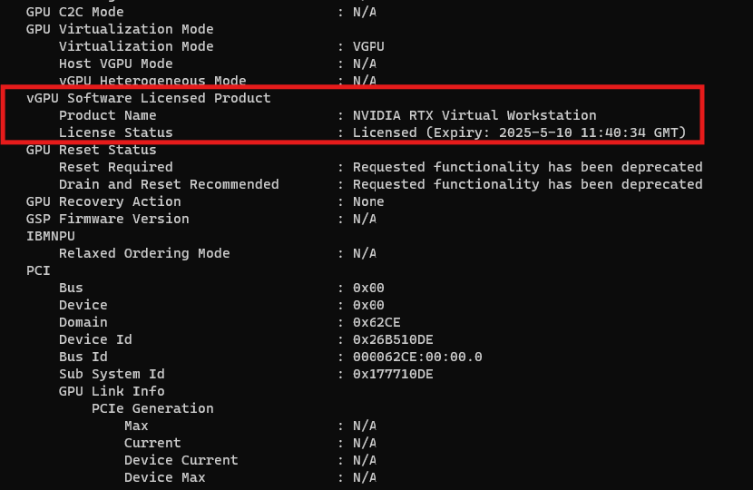Click the Sub System Id value 0x177710DE

coord(393,374)
